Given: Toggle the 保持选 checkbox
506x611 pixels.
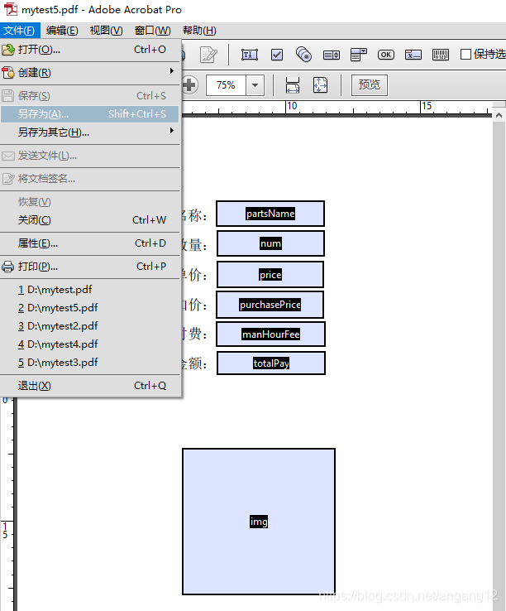Looking at the screenshot, I should click(465, 54).
